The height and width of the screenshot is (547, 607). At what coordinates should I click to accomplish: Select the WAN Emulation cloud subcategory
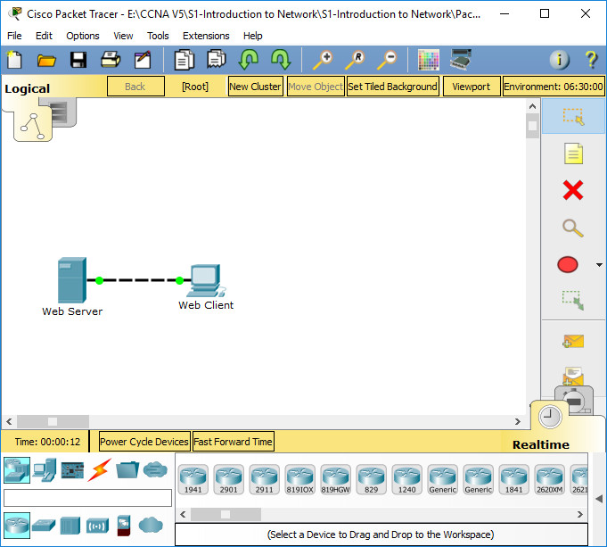point(151,526)
